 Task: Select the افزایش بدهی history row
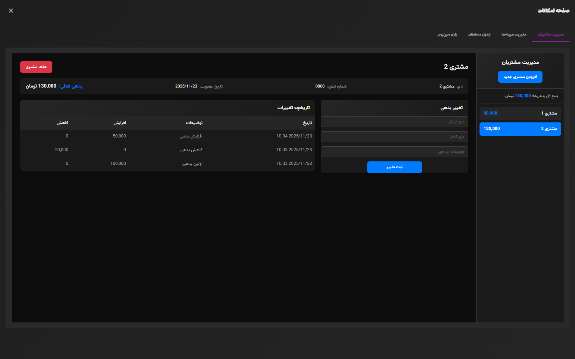pyautogui.click(x=167, y=136)
